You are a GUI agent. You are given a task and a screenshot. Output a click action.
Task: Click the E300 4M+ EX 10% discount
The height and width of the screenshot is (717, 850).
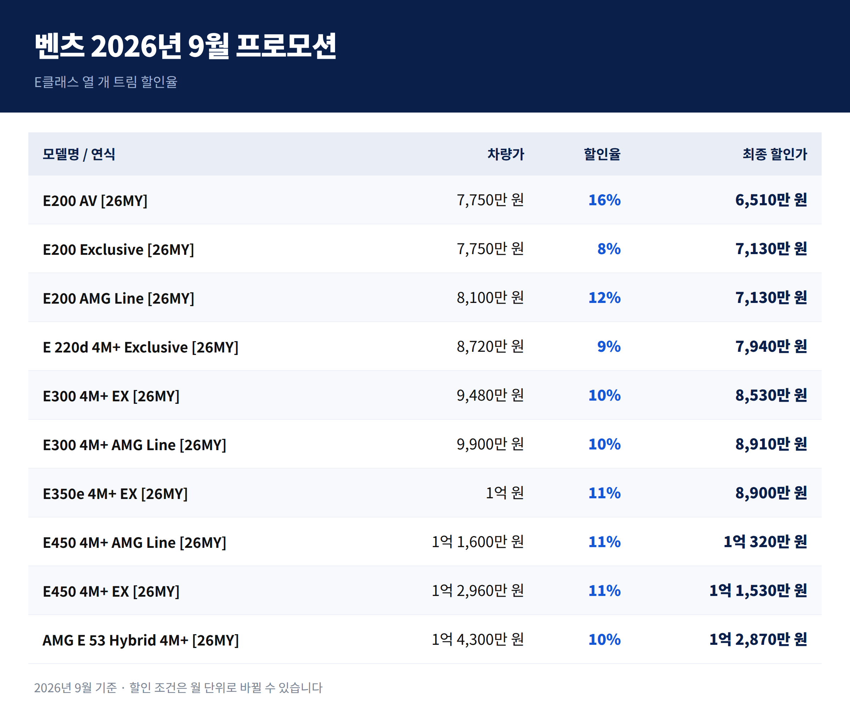(604, 395)
